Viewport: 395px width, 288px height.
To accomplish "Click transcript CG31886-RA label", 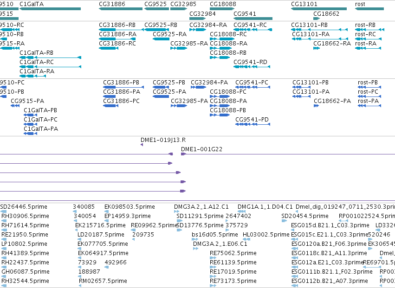I will point(117,34).
